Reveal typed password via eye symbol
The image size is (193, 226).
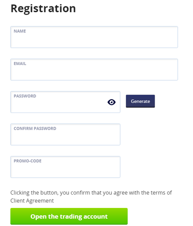click(x=112, y=102)
